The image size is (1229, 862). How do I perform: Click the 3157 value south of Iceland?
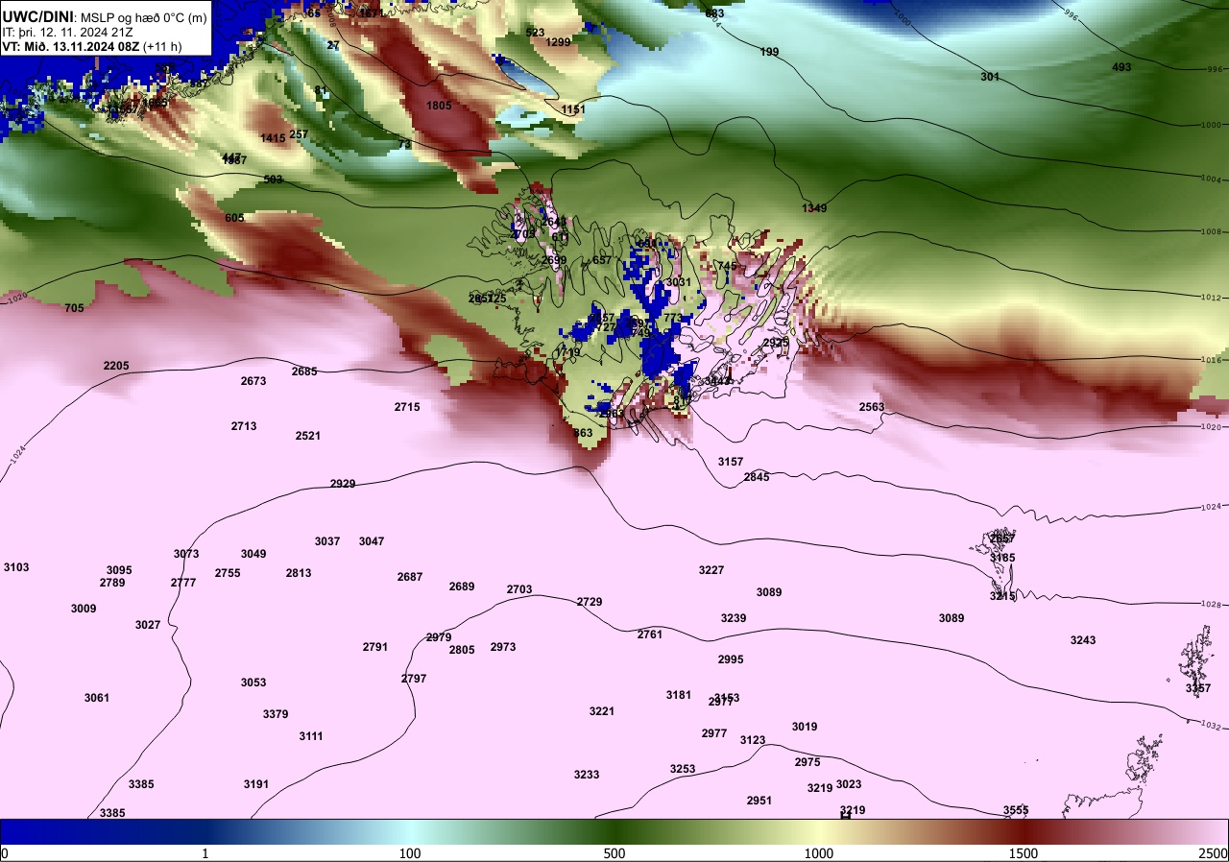[731, 462]
